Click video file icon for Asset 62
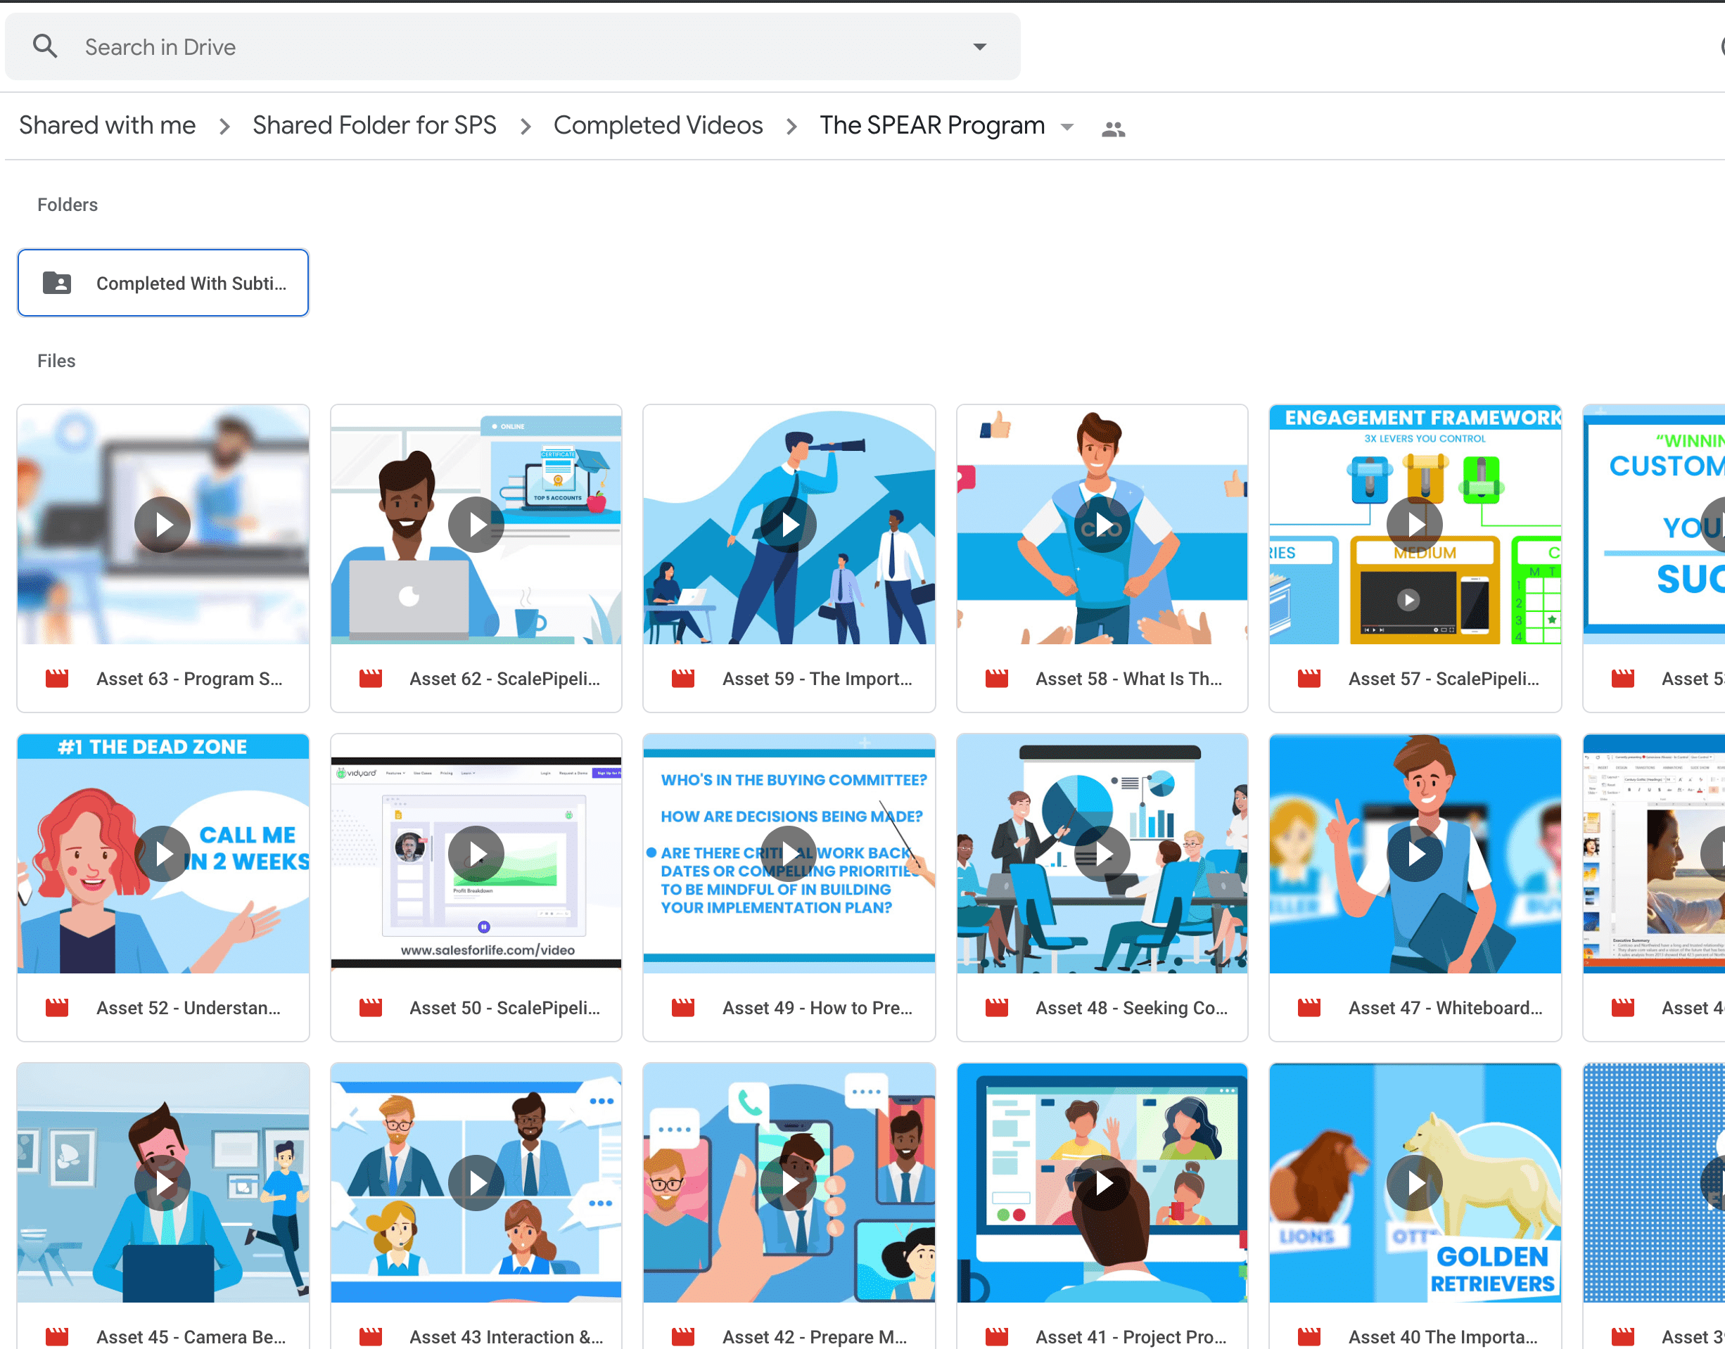This screenshot has height=1349, width=1725. tap(371, 679)
